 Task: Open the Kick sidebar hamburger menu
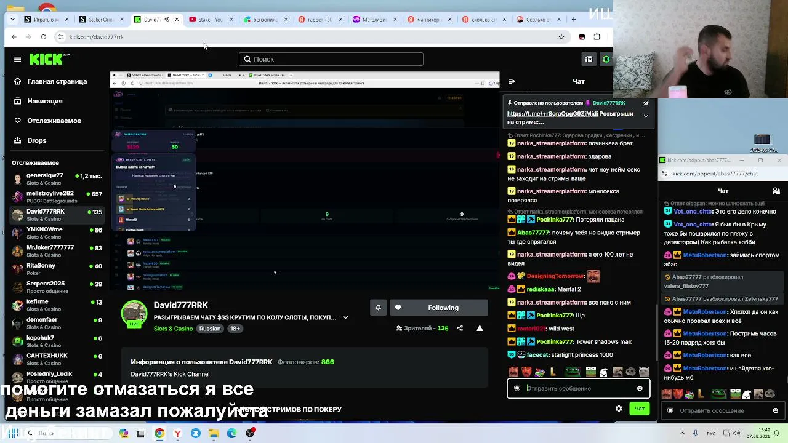click(17, 59)
